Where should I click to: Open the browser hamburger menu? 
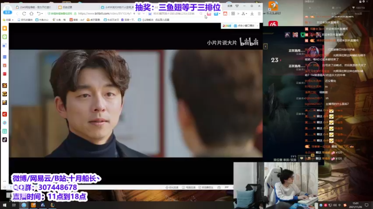coord(259,13)
